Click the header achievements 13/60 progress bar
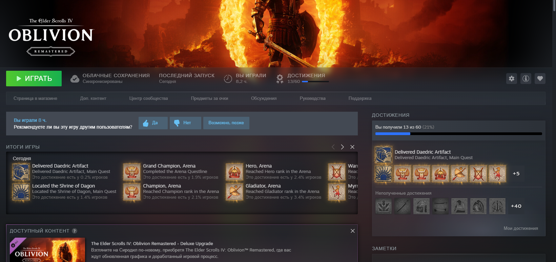Image resolution: width=556 pixels, height=262 pixels. pyautogui.click(x=315, y=82)
